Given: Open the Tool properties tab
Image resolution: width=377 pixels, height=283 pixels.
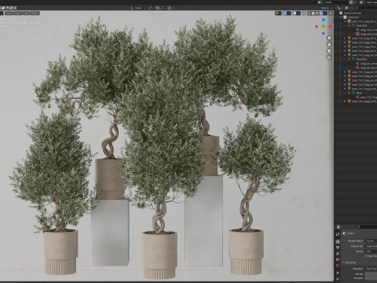Looking at the screenshot, I should tap(338, 234).
